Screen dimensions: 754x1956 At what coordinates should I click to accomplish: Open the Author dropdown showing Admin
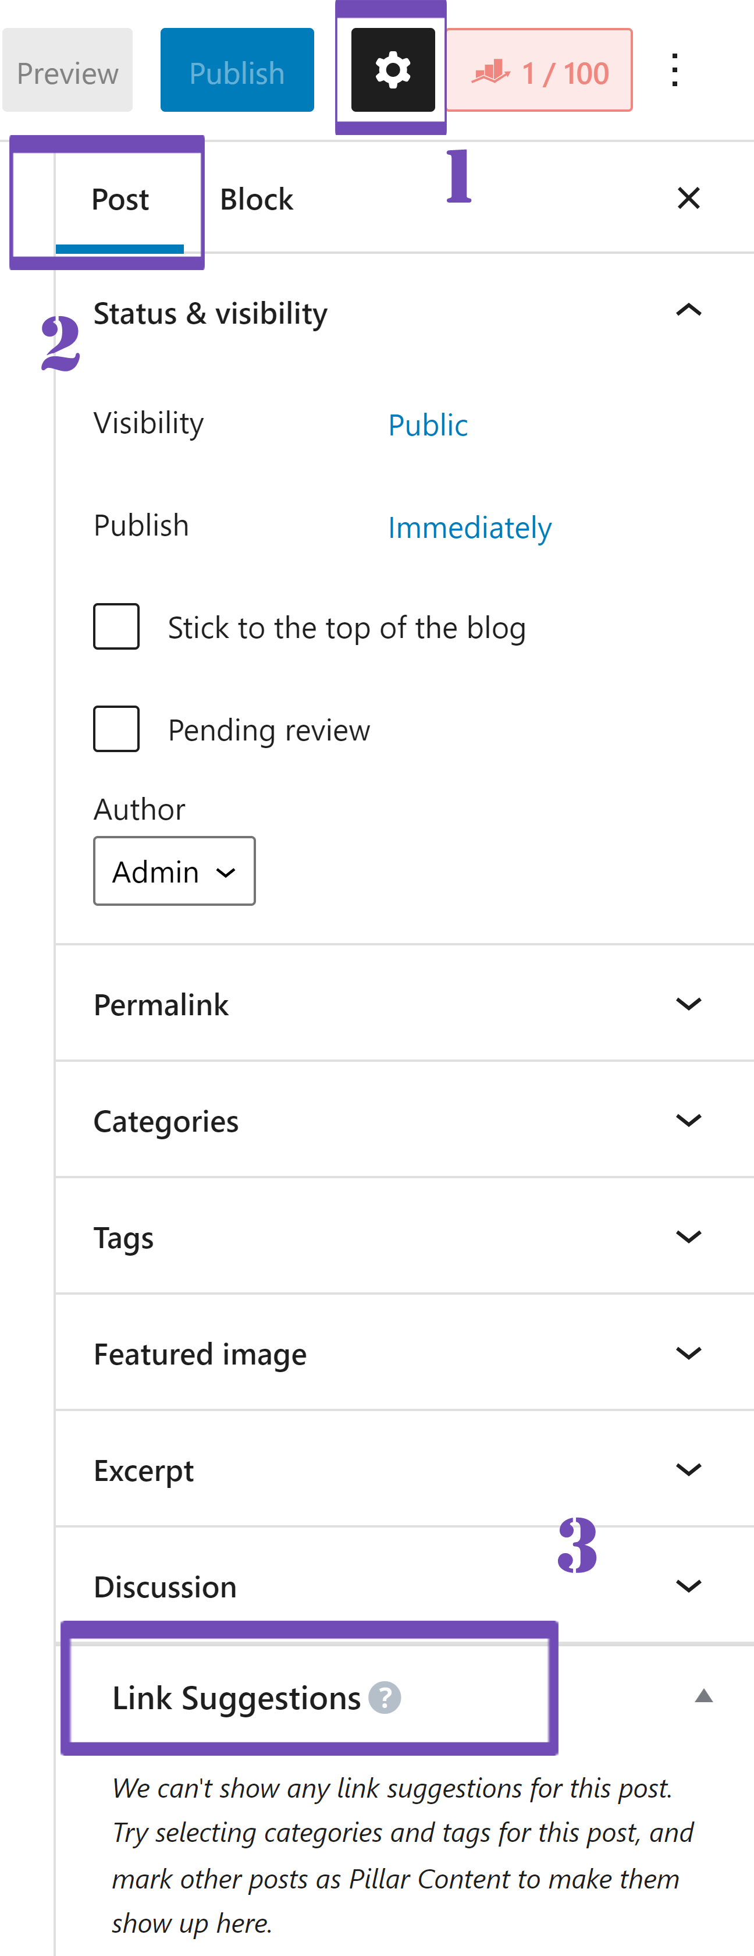coord(174,871)
